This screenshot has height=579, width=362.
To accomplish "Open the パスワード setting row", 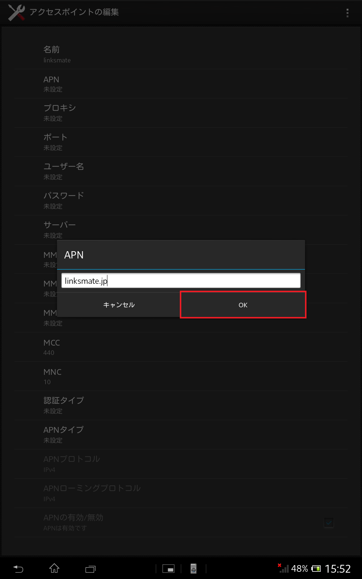I will tap(181, 201).
